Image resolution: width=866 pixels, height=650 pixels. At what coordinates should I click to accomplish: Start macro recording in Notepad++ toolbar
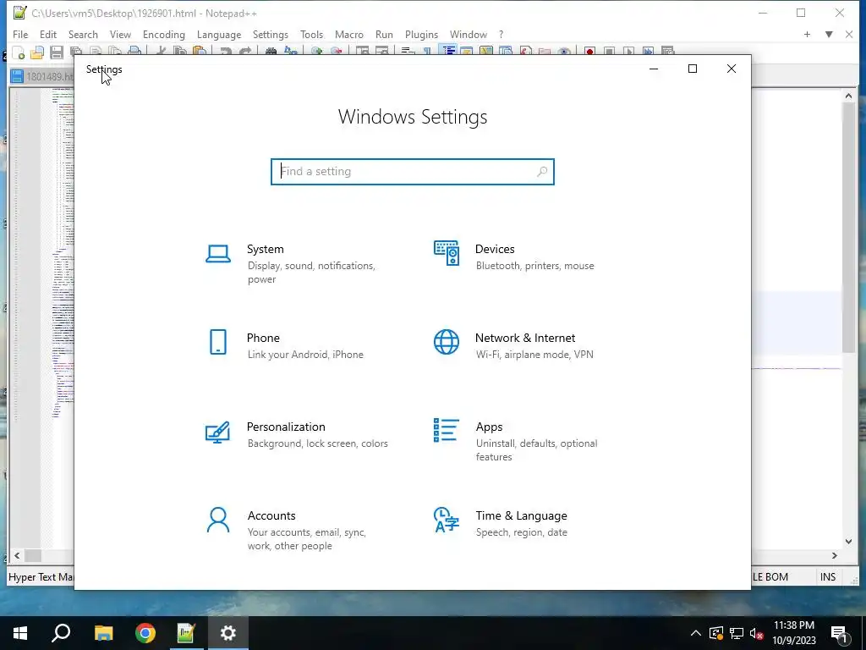click(589, 52)
